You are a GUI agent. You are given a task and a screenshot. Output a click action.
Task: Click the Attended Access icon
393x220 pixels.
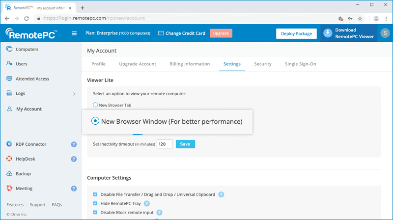(x=9, y=79)
